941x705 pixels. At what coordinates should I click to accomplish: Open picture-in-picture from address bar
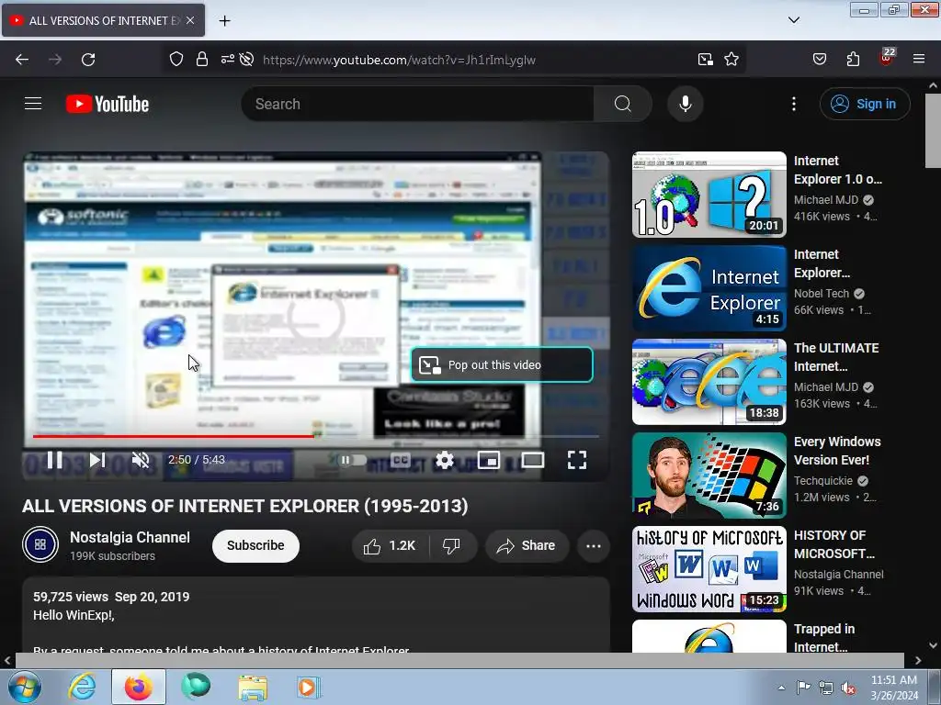pos(705,60)
